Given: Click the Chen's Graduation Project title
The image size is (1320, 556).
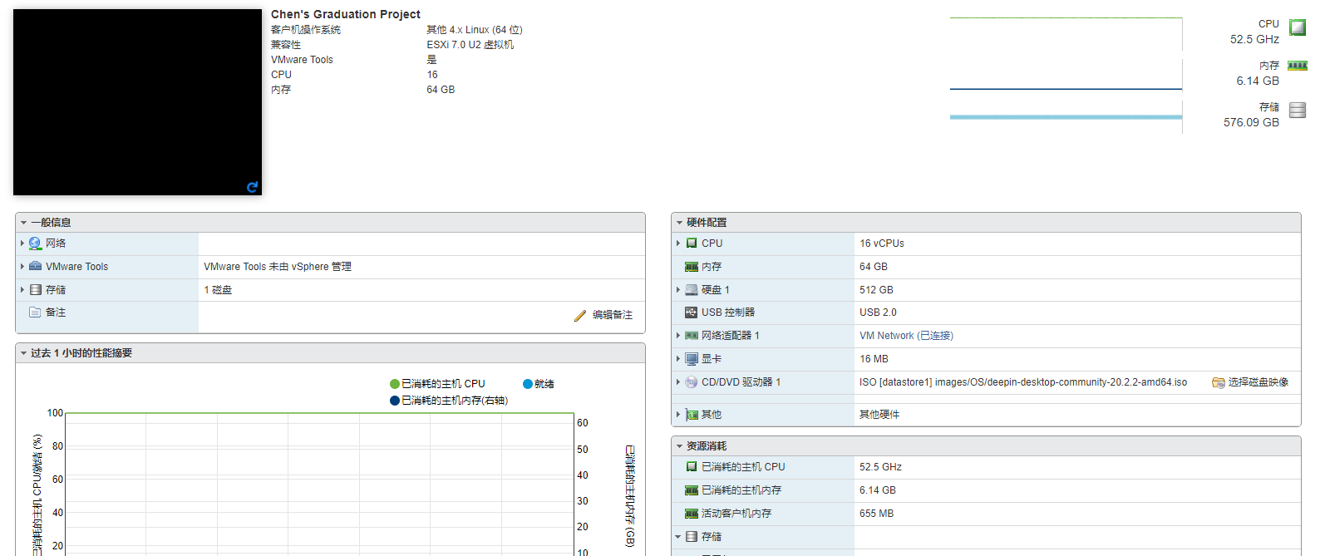Looking at the screenshot, I should pyautogui.click(x=346, y=14).
